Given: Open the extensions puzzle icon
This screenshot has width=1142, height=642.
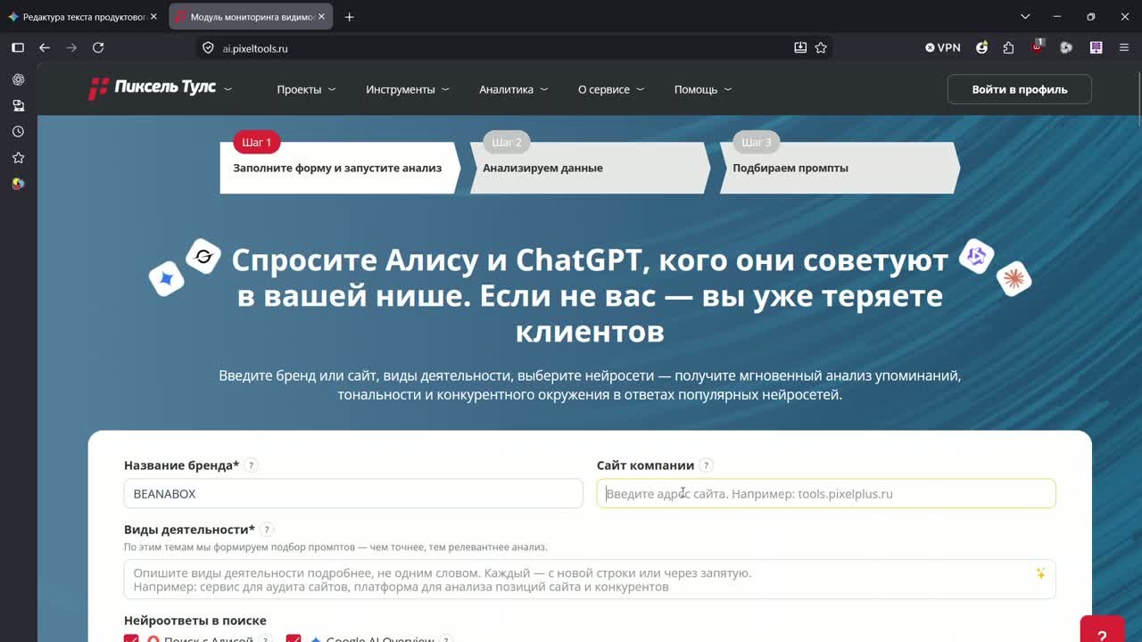Looking at the screenshot, I should click(1008, 47).
